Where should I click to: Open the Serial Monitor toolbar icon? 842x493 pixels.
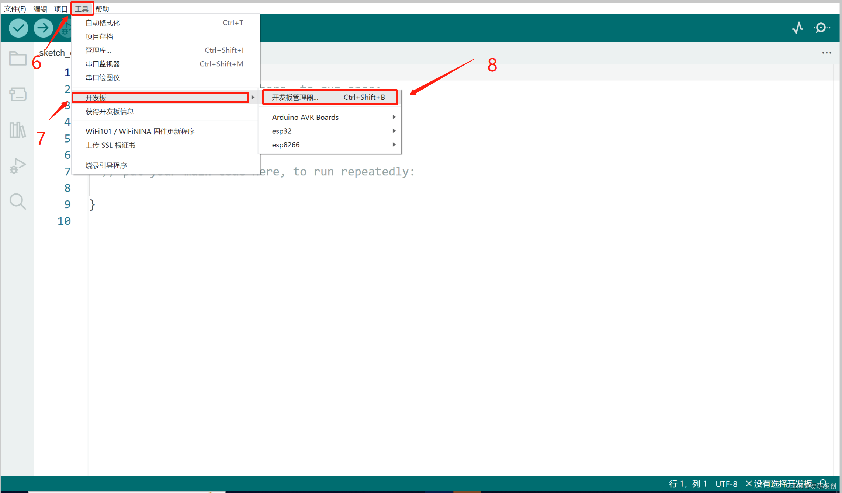pyautogui.click(x=822, y=28)
